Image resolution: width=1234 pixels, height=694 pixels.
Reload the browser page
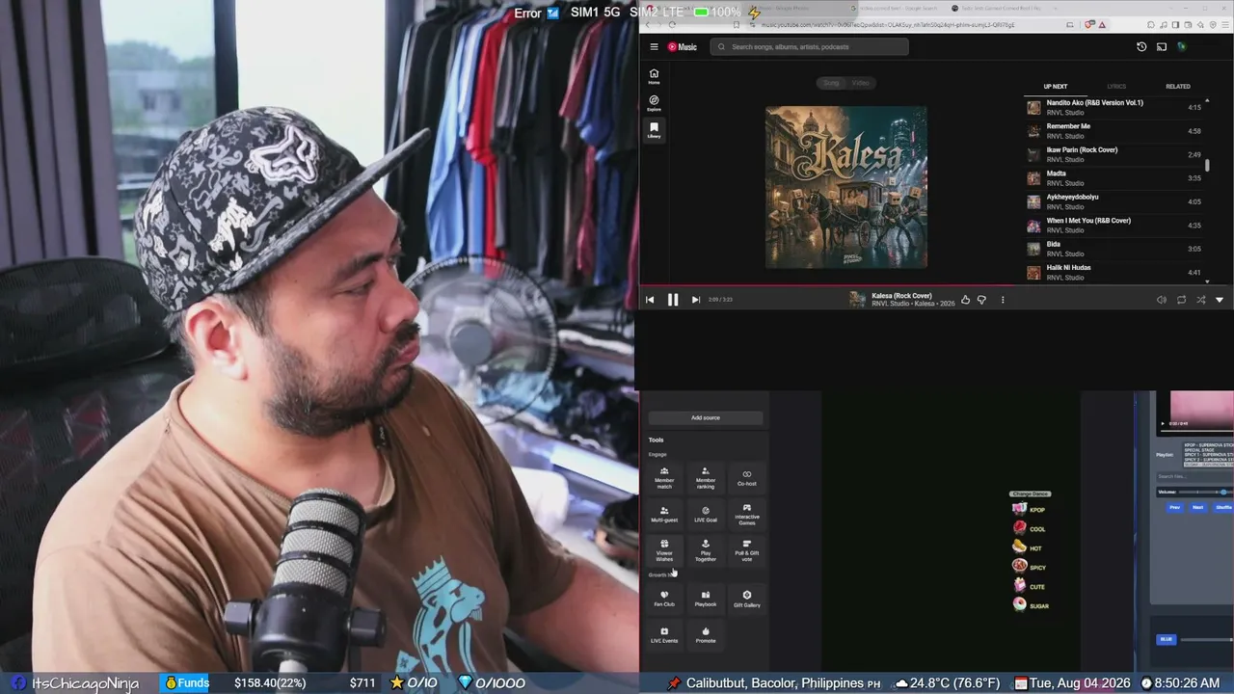tap(672, 24)
